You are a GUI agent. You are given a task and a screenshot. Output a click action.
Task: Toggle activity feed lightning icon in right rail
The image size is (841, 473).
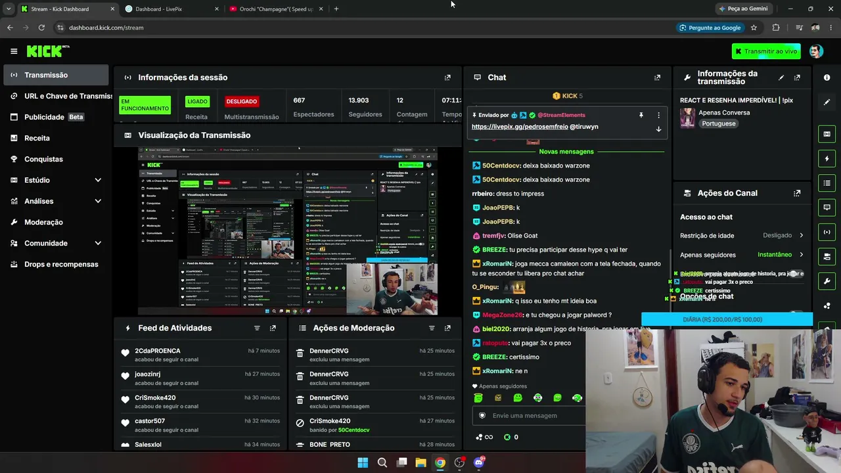pos(827,158)
